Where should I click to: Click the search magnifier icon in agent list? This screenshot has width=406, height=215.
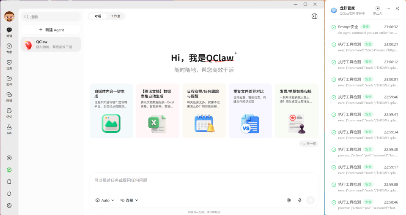26,17
